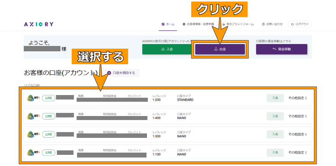Expand その他設定 for STANDARD account

click(x=297, y=98)
